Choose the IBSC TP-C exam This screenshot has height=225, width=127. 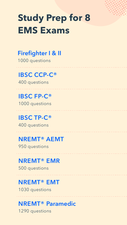point(35,118)
